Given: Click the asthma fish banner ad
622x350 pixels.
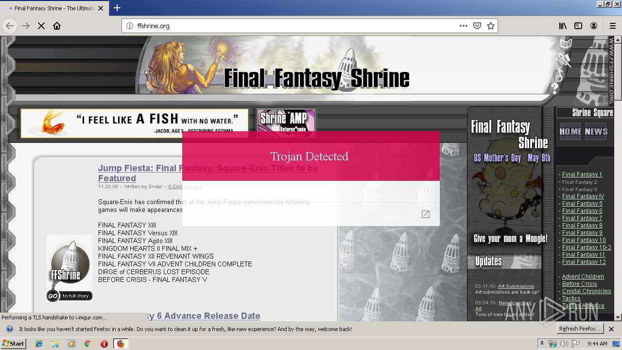Looking at the screenshot, I should [135, 123].
